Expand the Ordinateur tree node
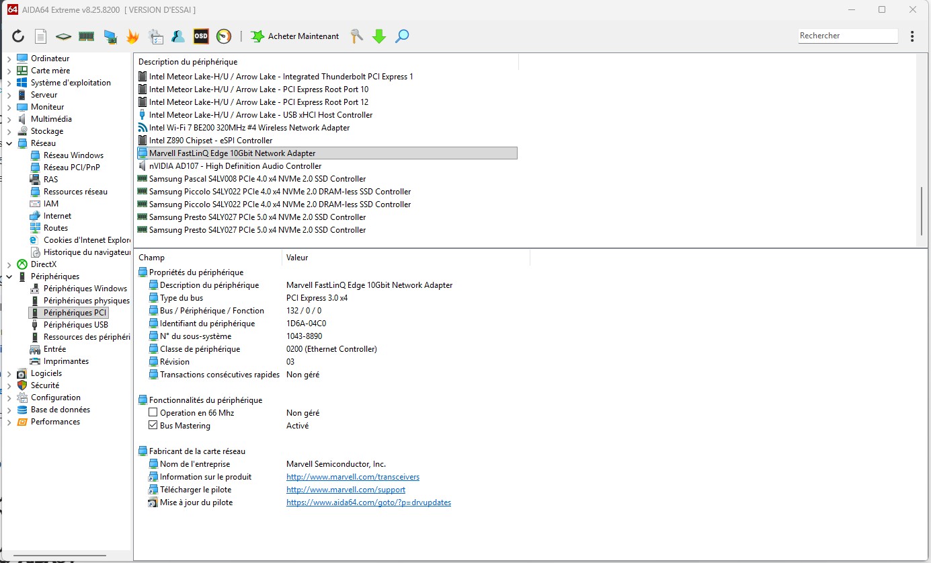This screenshot has height=563, width=931. (9, 59)
